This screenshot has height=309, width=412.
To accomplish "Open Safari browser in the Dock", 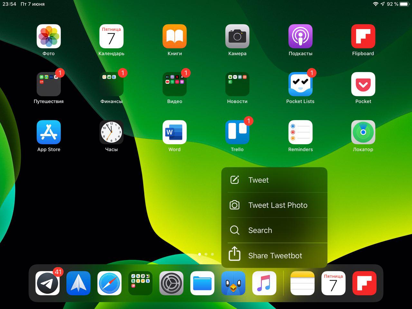I will [109, 283].
